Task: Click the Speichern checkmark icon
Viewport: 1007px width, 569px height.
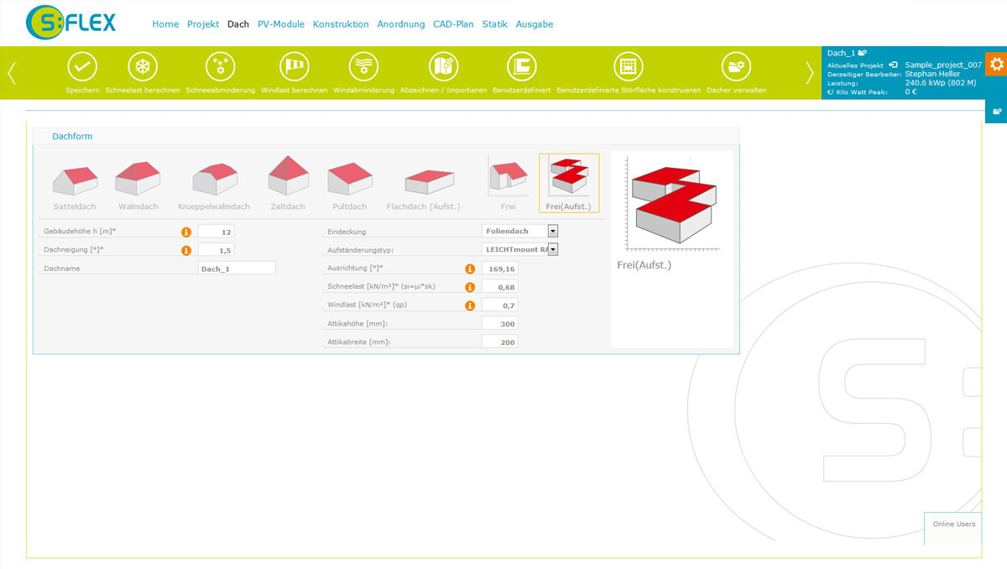Action: point(82,66)
